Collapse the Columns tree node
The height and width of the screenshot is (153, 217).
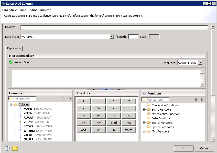click(x=11, y=104)
